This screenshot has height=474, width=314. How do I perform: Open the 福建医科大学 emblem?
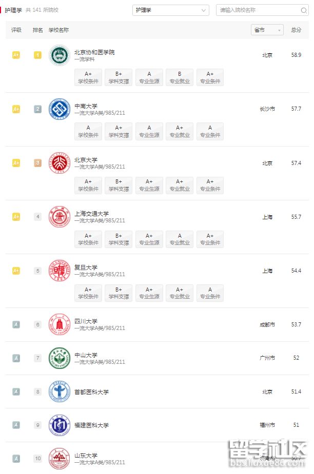(x=60, y=425)
